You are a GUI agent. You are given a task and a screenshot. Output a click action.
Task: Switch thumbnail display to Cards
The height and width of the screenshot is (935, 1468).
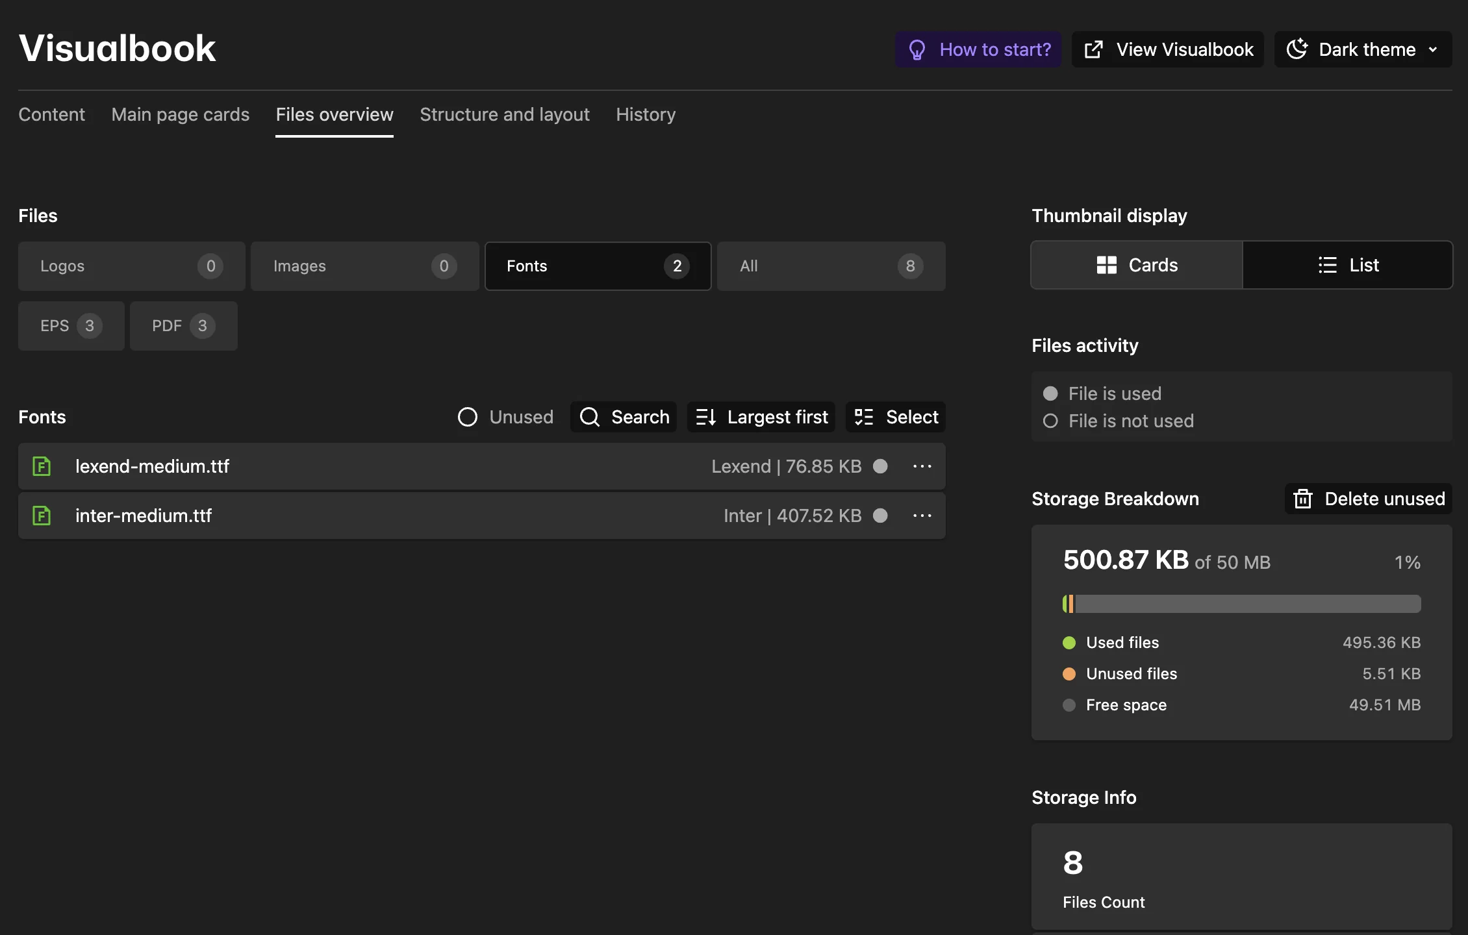[1137, 265]
